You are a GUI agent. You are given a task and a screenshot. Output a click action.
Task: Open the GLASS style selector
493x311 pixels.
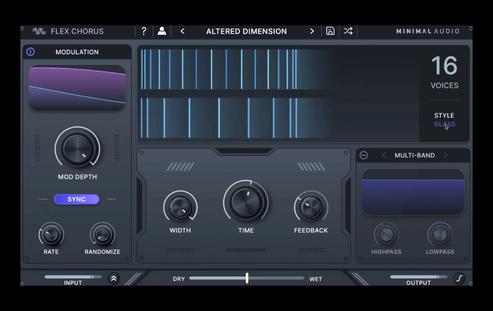point(444,124)
